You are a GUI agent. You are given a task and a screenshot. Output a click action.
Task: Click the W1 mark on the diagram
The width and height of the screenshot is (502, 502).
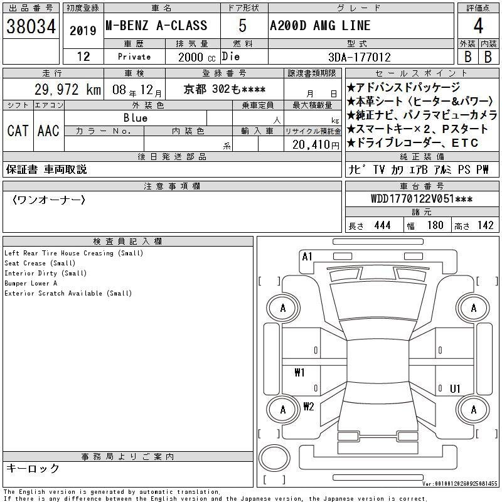[299, 372]
